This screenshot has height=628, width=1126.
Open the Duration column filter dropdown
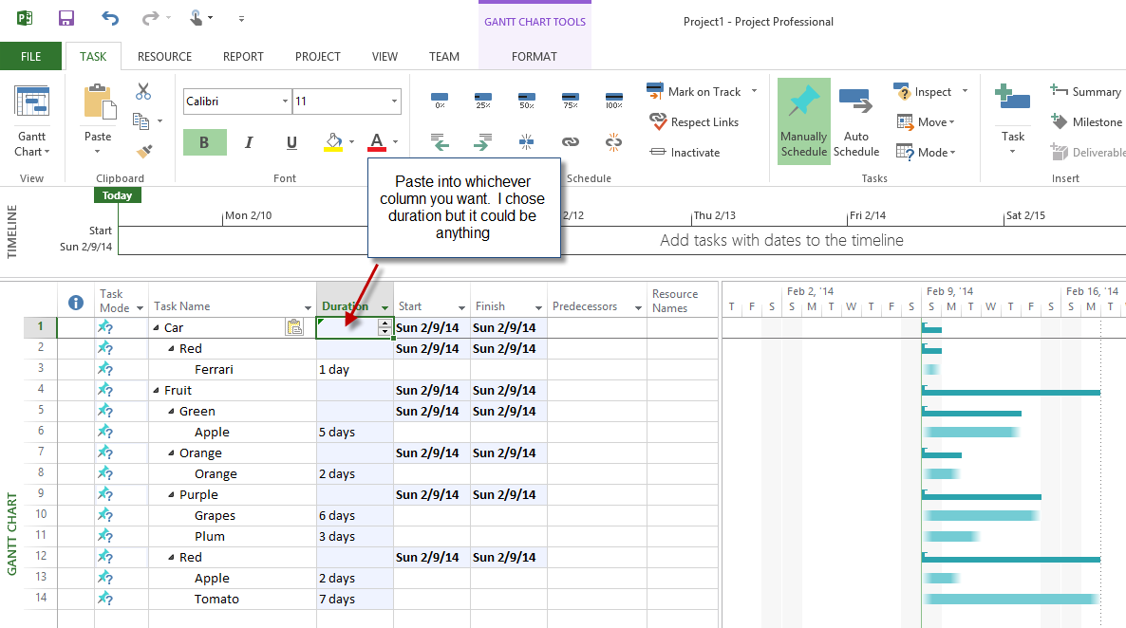pos(383,307)
